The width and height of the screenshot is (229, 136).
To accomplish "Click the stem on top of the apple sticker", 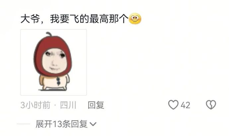I will click(x=49, y=34).
